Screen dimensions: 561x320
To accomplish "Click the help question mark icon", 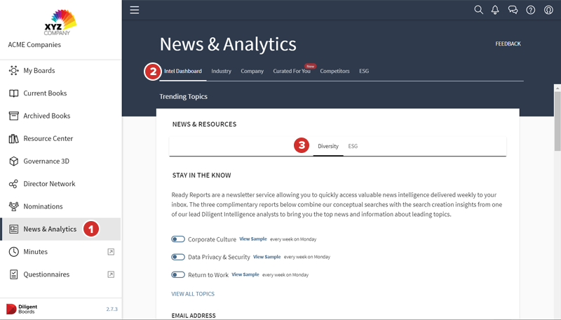I will click(531, 10).
